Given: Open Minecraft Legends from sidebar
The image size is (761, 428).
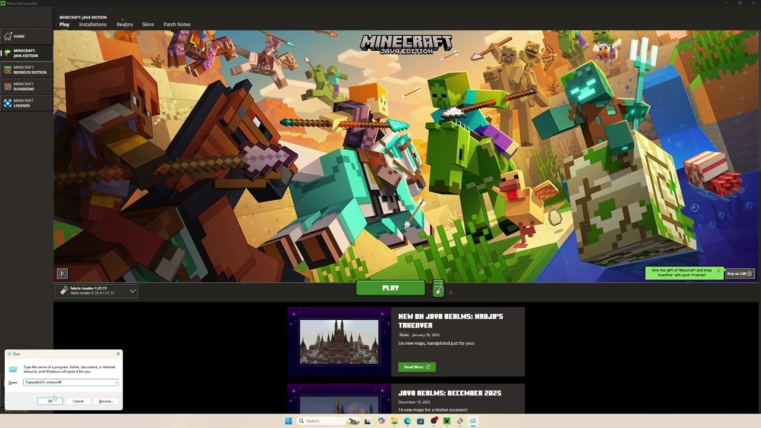Looking at the screenshot, I should click(x=26, y=103).
